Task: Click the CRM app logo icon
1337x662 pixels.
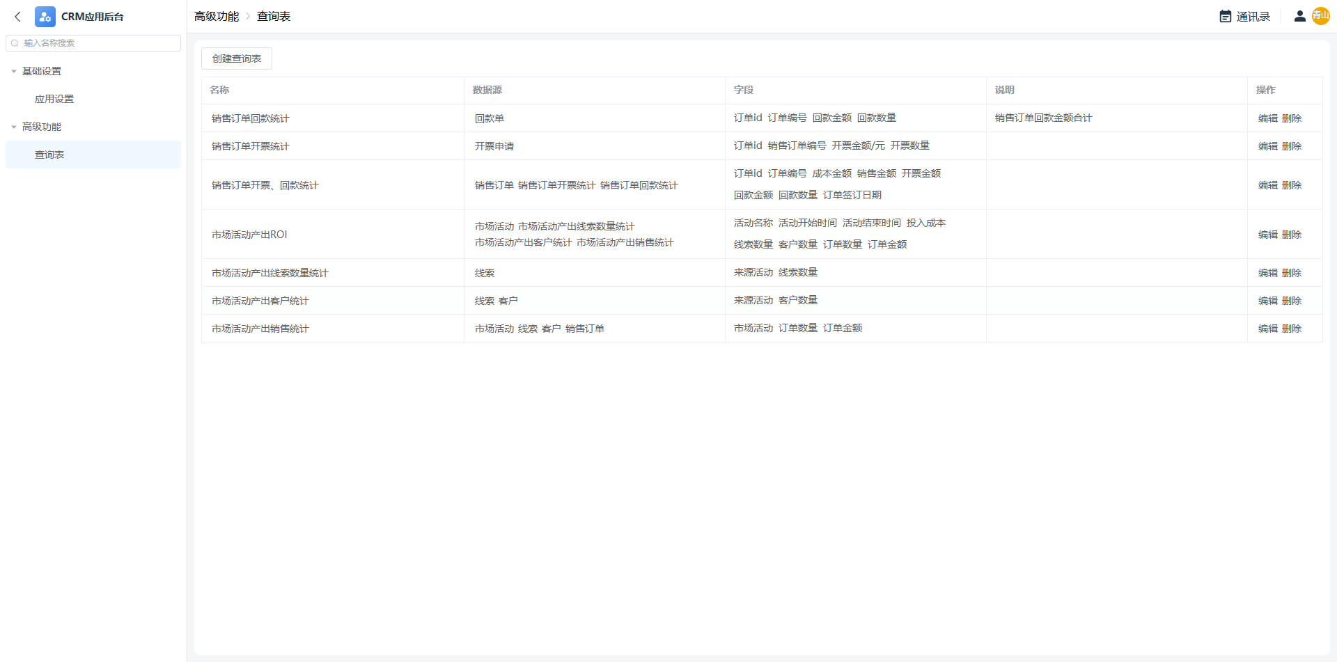Action: click(45, 17)
